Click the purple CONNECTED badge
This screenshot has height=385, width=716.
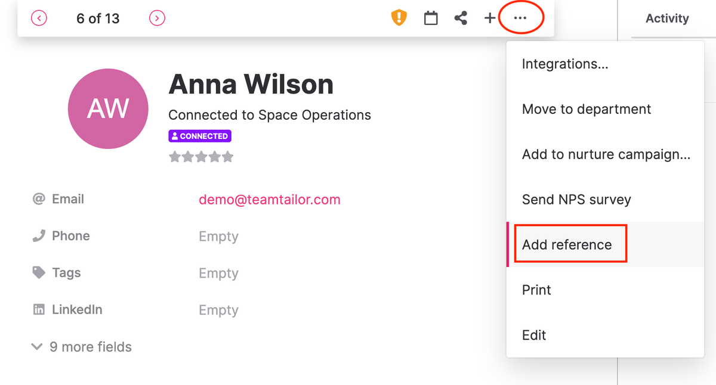click(x=200, y=136)
